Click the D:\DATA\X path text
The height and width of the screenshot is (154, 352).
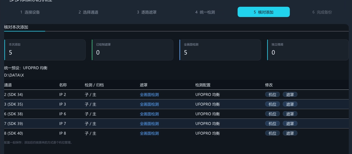pyautogui.click(x=14, y=75)
